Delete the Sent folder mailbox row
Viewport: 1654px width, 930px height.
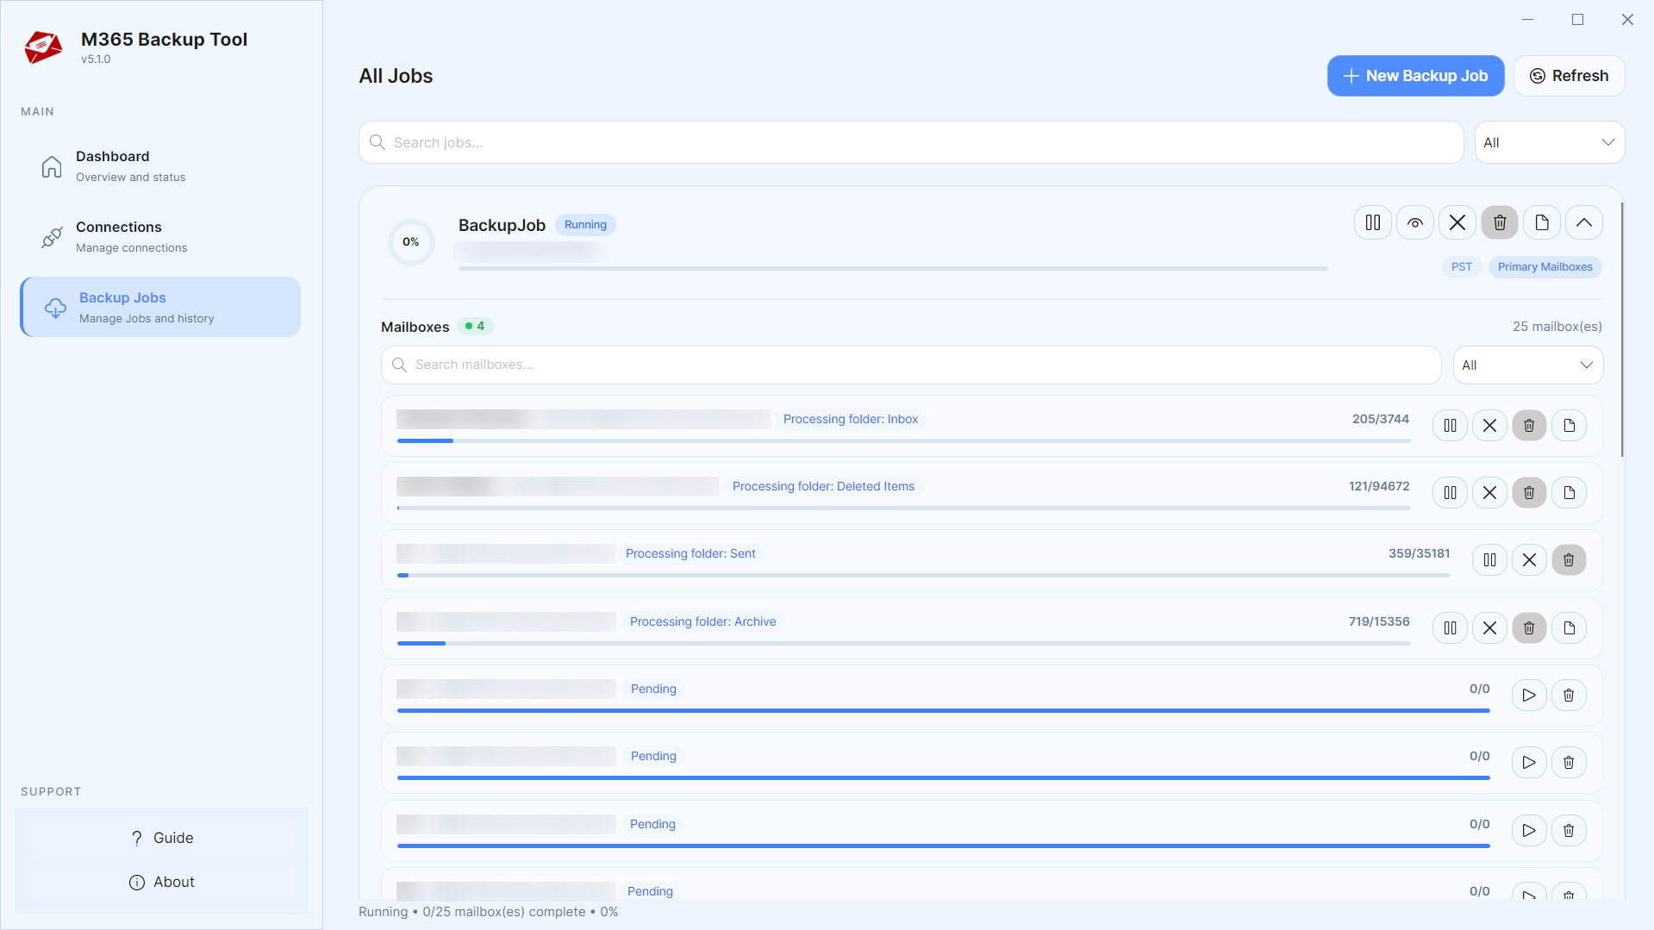1569,560
